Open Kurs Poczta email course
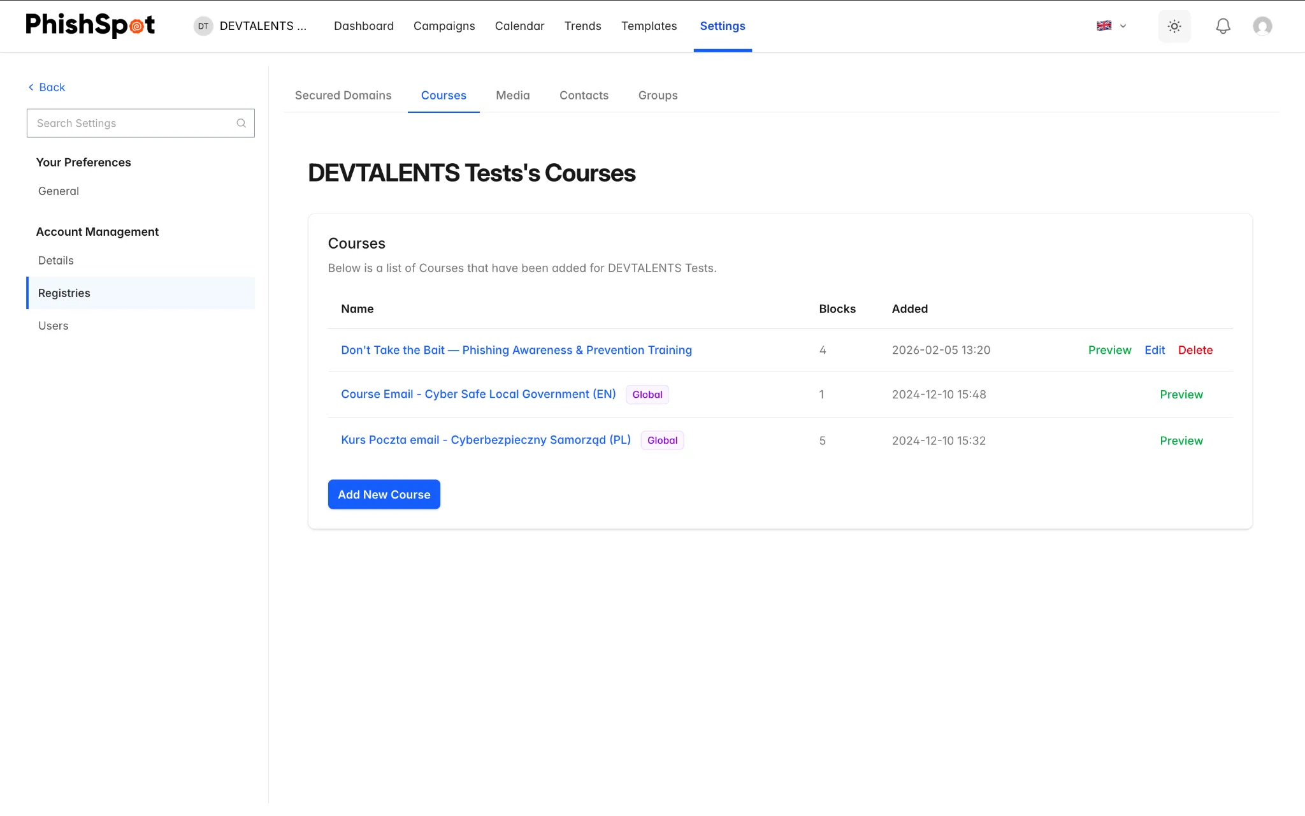 (x=486, y=440)
